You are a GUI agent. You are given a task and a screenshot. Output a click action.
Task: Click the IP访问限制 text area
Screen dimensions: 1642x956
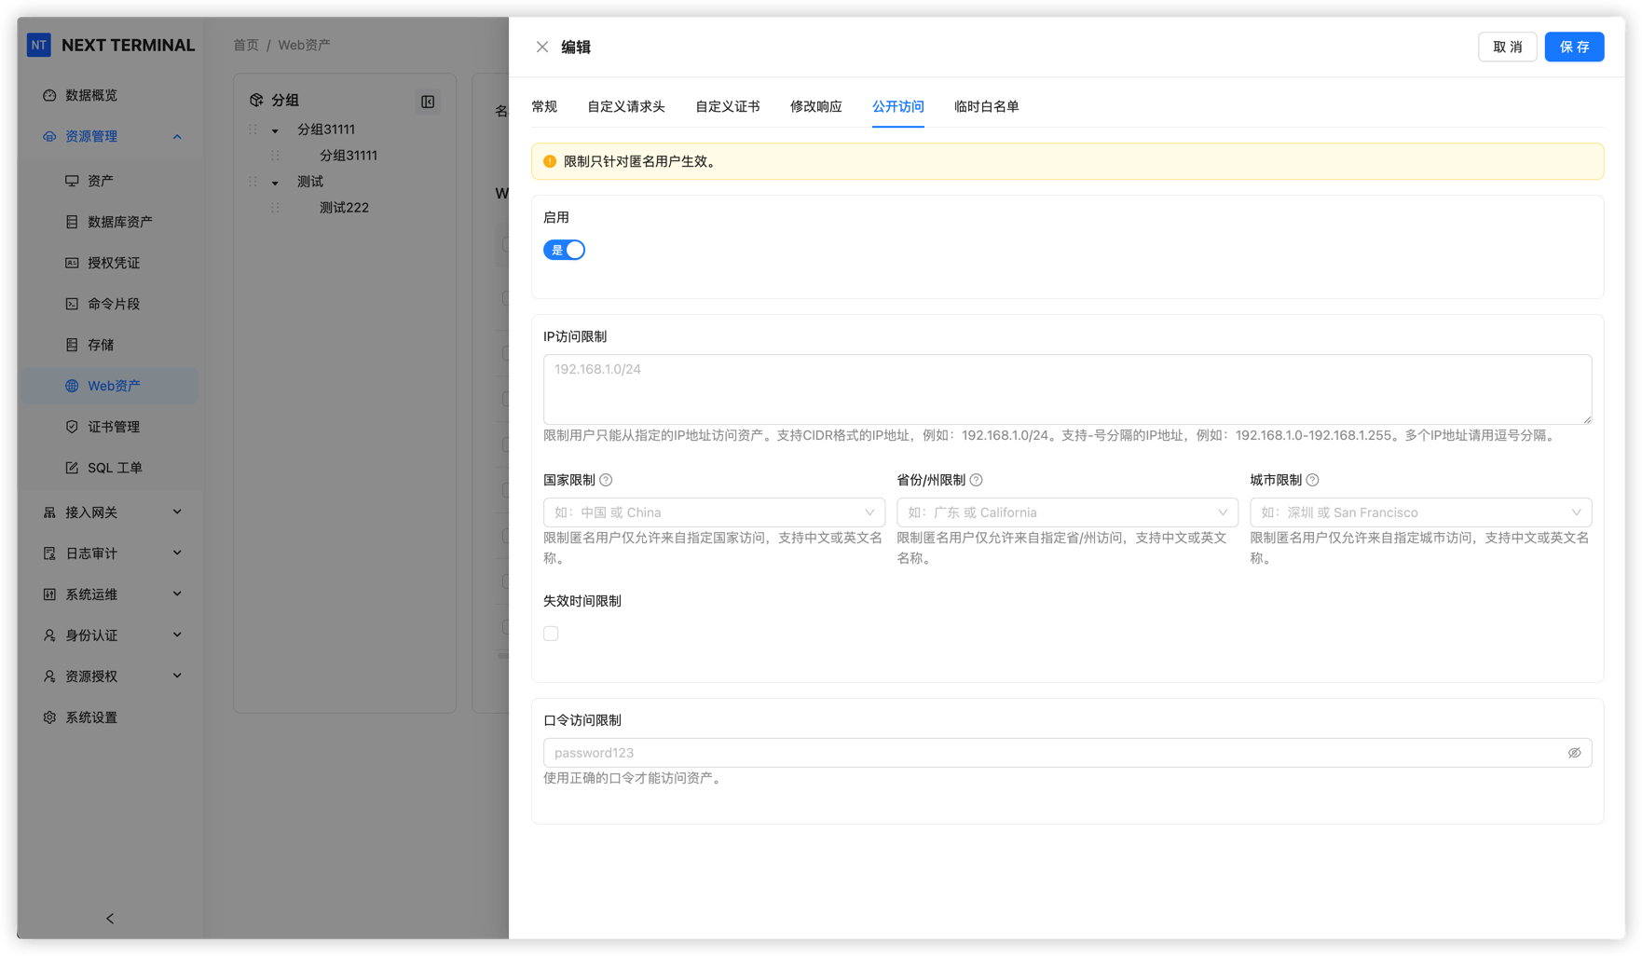pos(1067,389)
